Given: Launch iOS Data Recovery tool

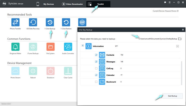Looking at the screenshot, I should click(x=33, y=22).
